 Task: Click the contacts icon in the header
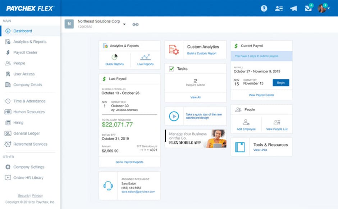click(x=279, y=8)
